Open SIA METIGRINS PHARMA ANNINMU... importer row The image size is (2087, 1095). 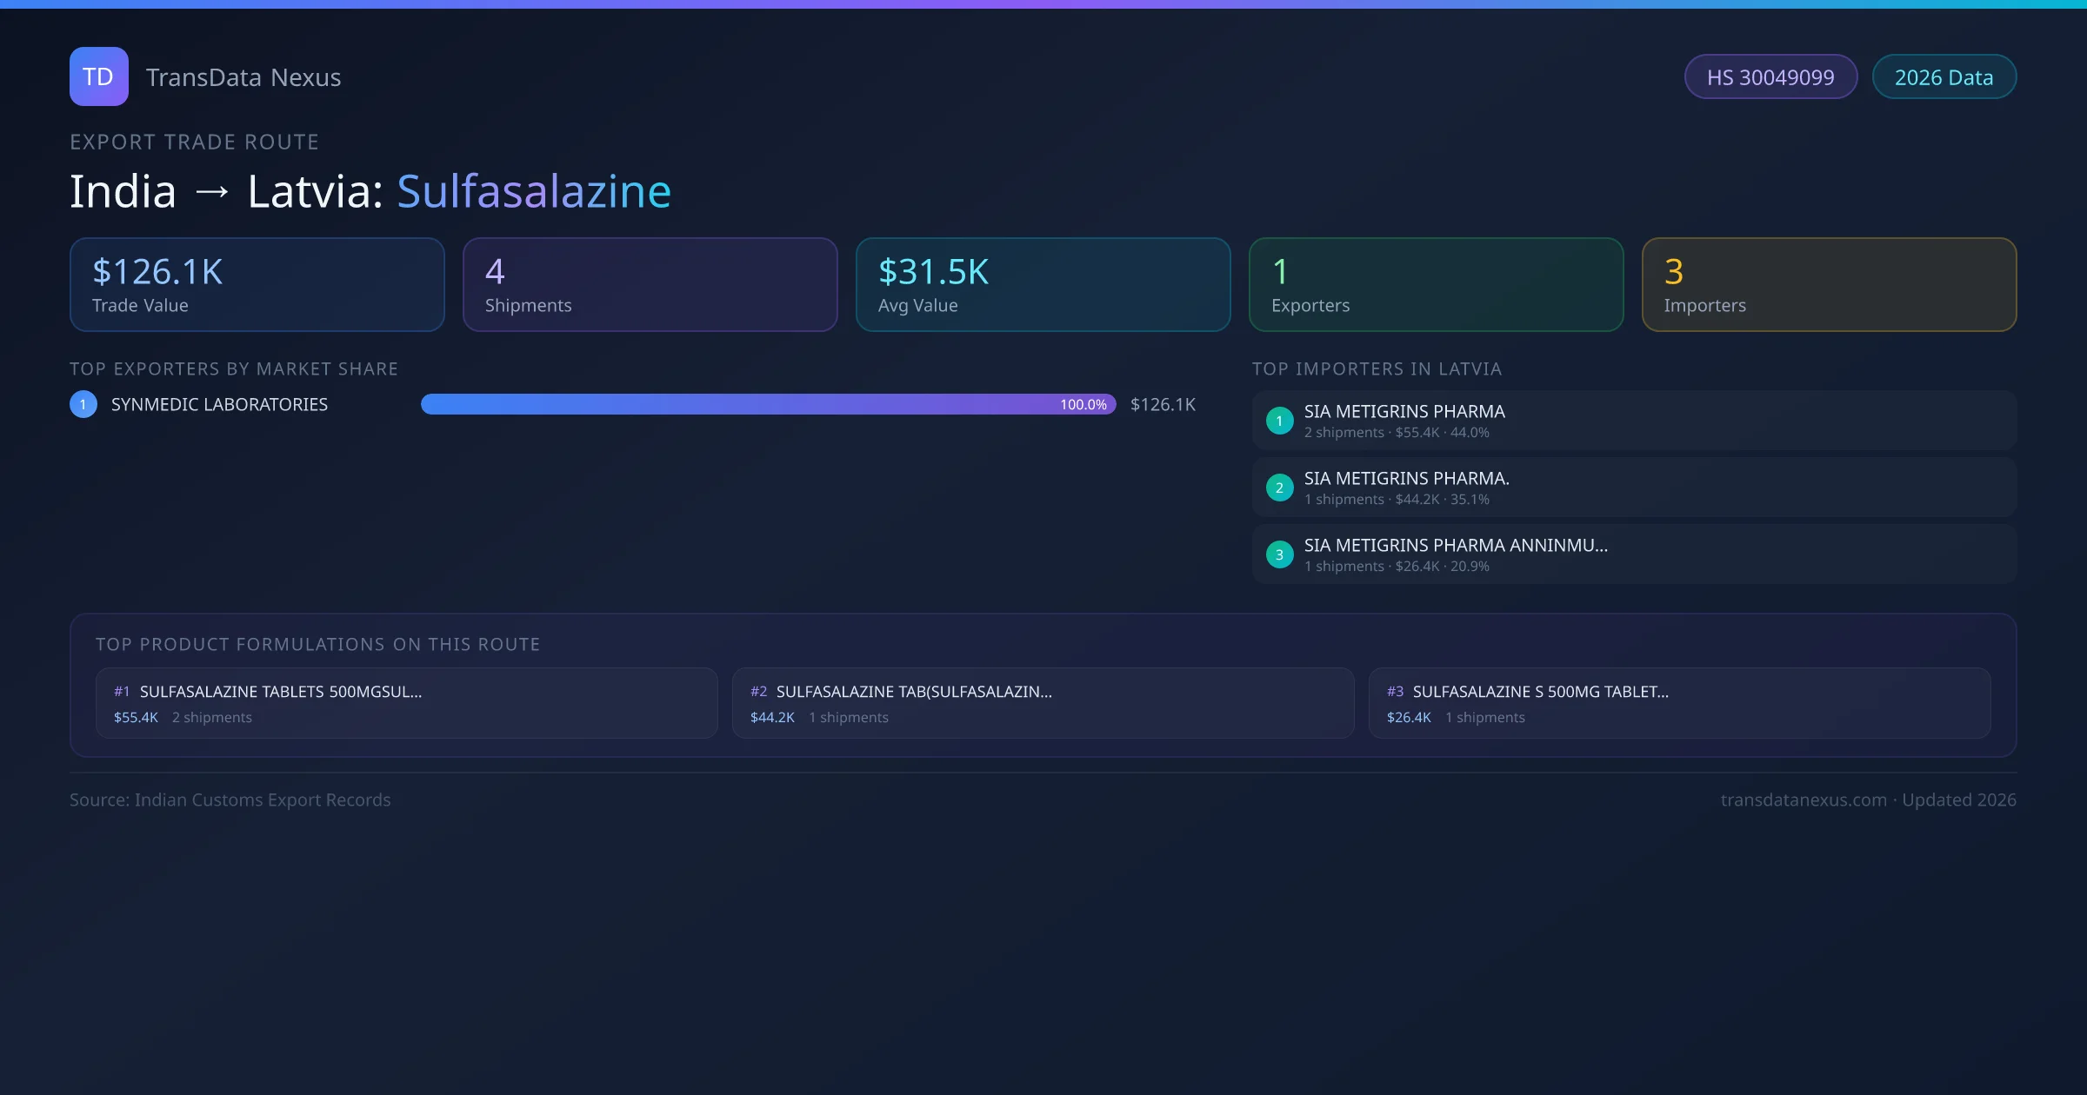(x=1633, y=554)
